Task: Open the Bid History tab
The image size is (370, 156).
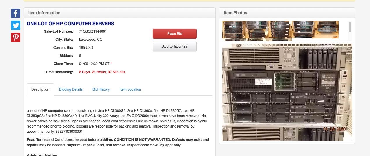Action: pyautogui.click(x=101, y=89)
